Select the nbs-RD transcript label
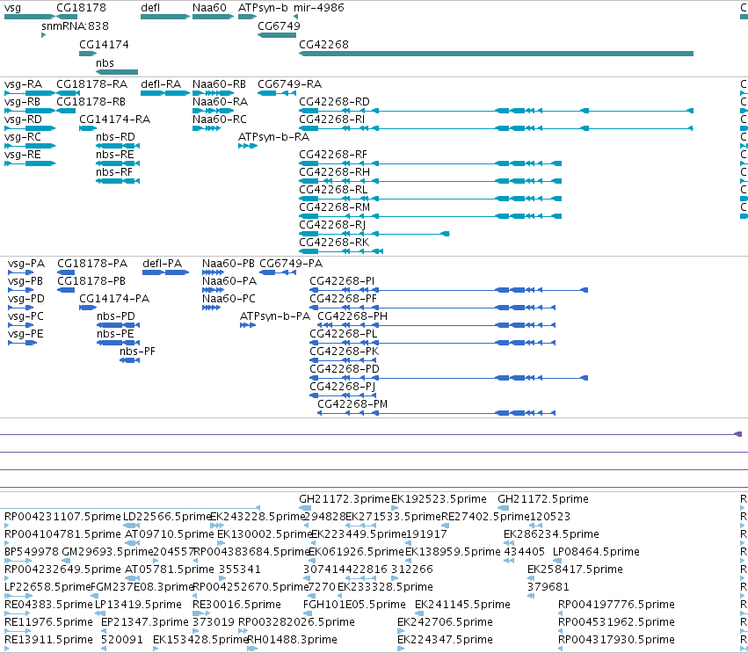 (115, 137)
